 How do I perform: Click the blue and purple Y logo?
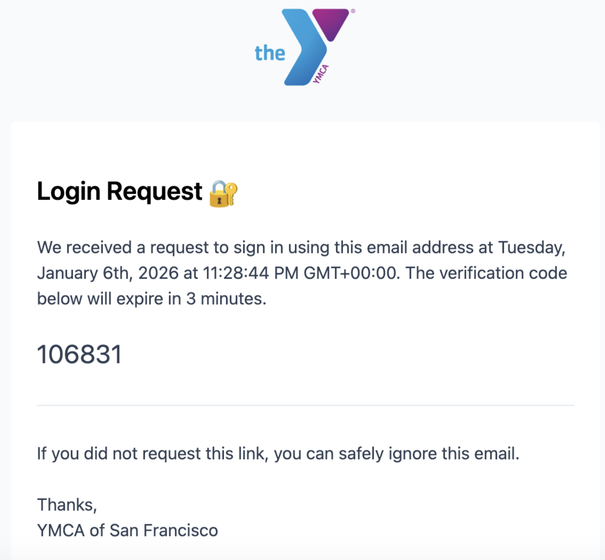click(305, 47)
